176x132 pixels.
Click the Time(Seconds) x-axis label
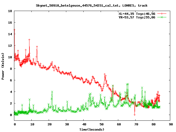pos(92,130)
